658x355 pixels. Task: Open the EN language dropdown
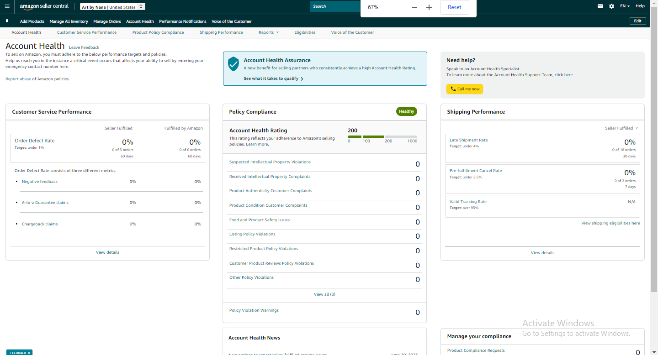click(x=625, y=6)
